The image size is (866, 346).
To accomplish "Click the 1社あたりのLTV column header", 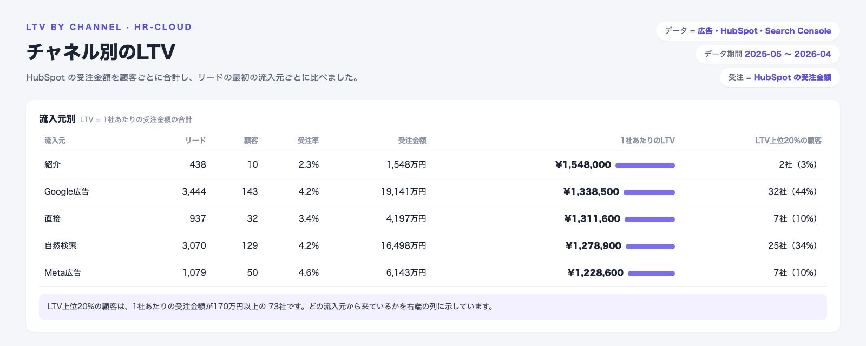I will pyautogui.click(x=648, y=141).
